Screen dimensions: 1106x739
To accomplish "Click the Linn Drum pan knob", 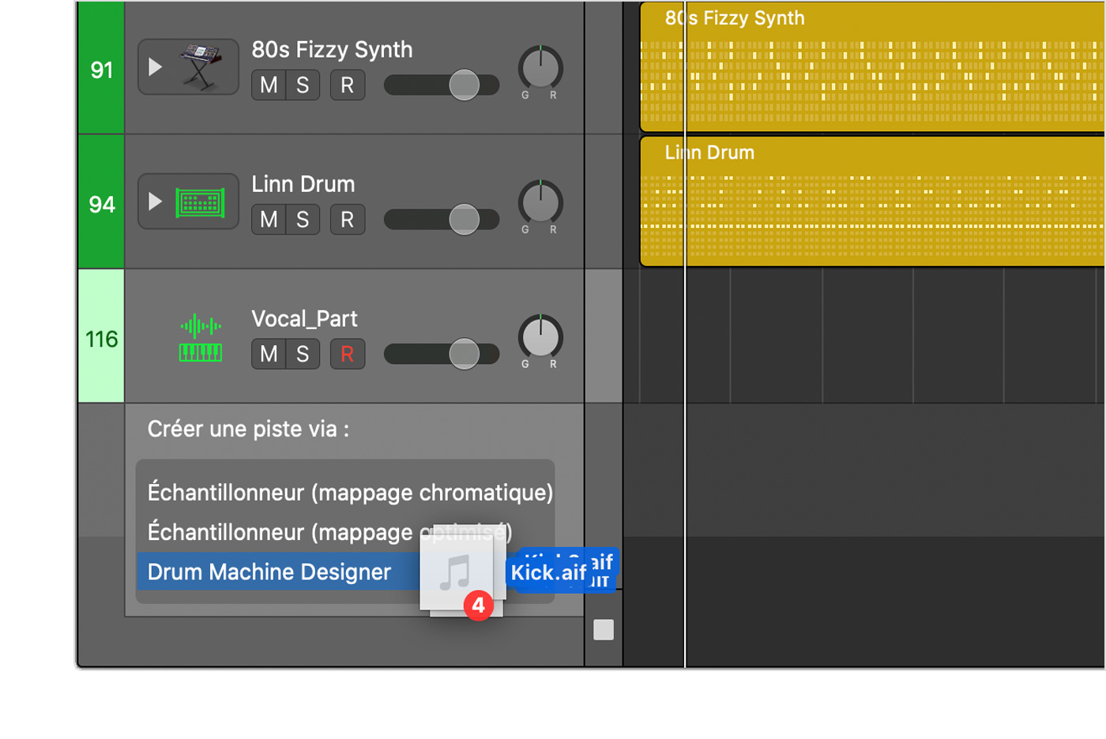I will (540, 202).
